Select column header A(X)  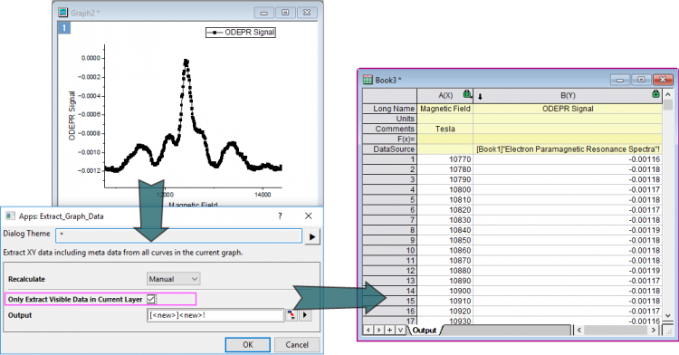pos(445,95)
